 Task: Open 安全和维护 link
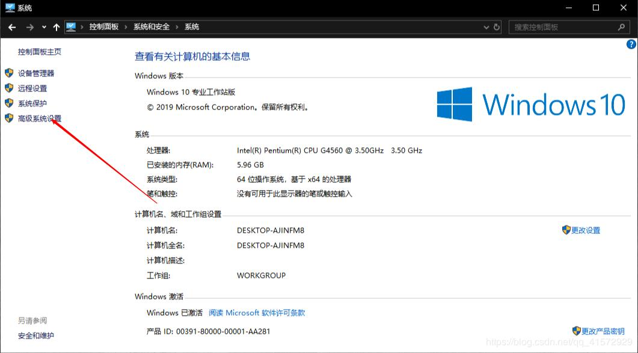pyautogui.click(x=36, y=336)
